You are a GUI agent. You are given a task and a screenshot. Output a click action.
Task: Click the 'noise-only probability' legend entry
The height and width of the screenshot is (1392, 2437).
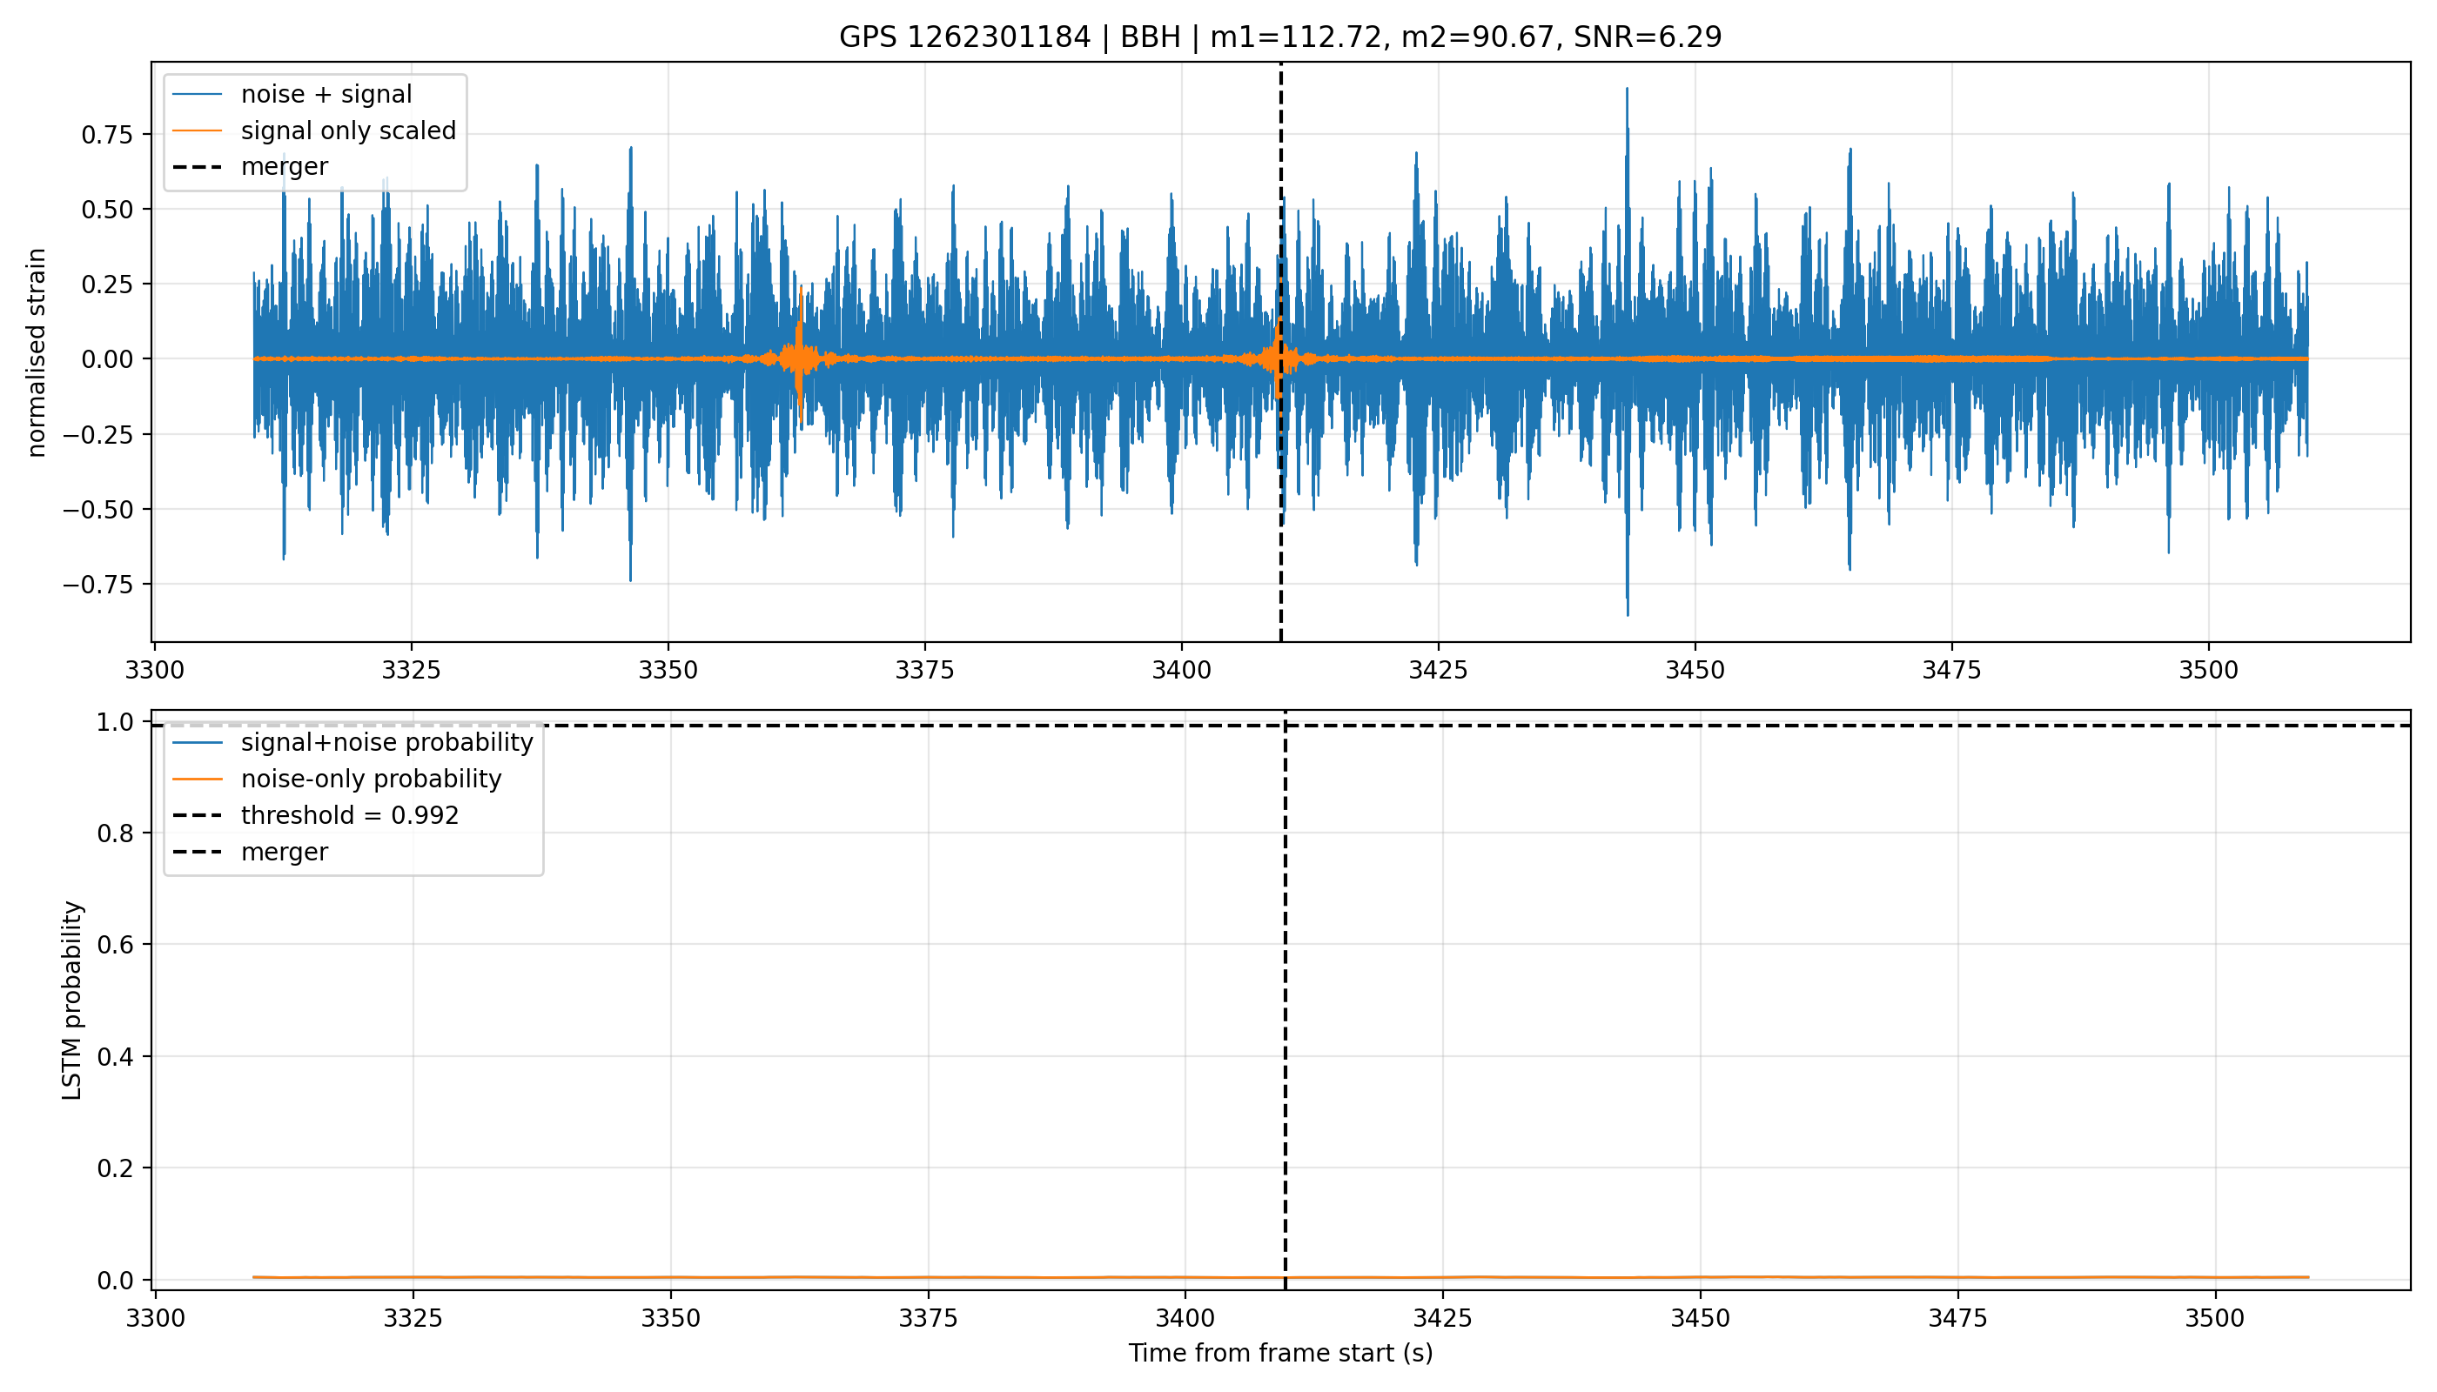tap(371, 780)
